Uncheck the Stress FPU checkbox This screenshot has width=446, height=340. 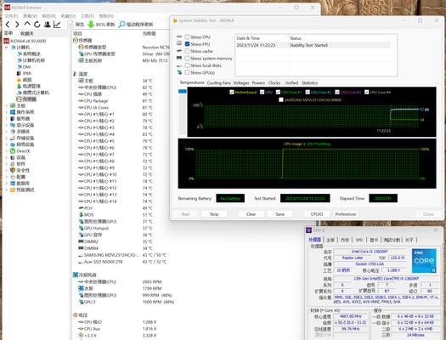187,44
